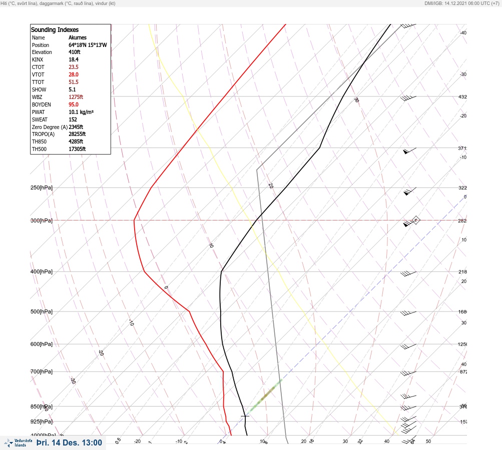Click the wind barb at 700 hPa
Screen dimensions: 502x450
408,373
